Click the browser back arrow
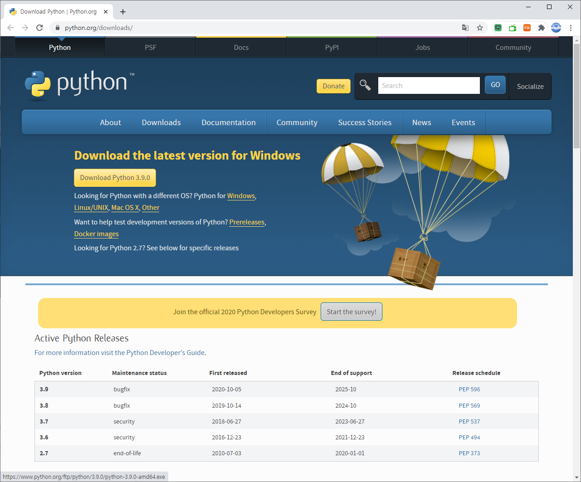The height and width of the screenshot is (482, 581). point(10,28)
